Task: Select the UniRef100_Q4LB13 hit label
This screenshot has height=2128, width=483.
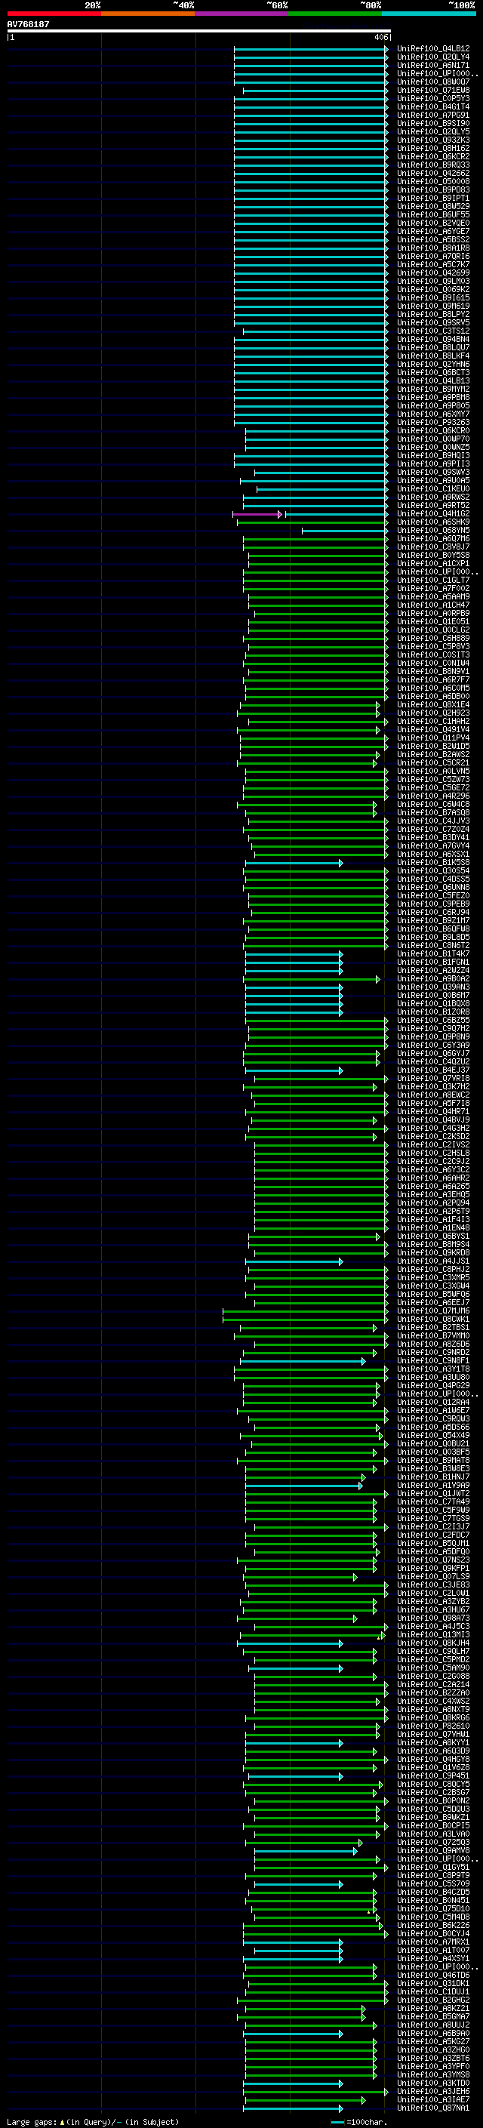Action: click(432, 380)
